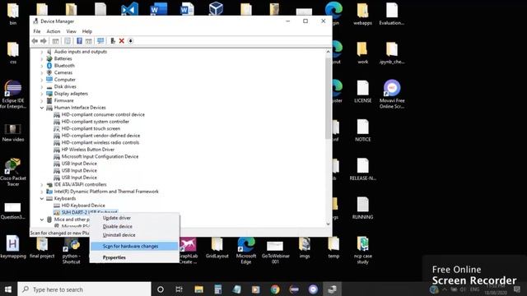Choose Scan for hardware changes in context menu
The height and width of the screenshot is (296, 527).
134,247
